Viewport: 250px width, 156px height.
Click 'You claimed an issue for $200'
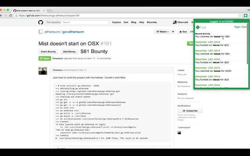[x=213, y=71]
